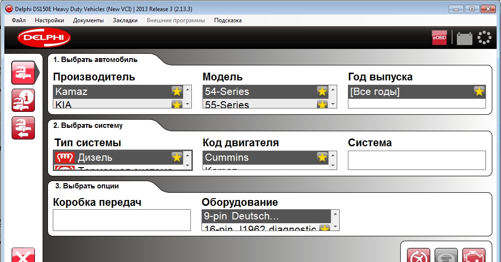Click the red X exit sidebar icon
The width and height of the screenshot is (501, 262).
coord(23,255)
